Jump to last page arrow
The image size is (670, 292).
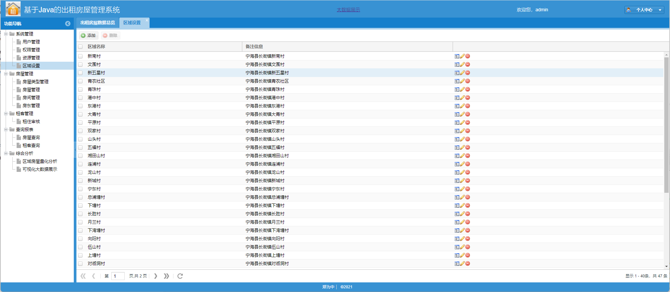(x=167, y=276)
